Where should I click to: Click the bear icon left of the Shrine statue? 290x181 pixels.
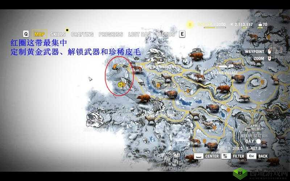point(144,98)
